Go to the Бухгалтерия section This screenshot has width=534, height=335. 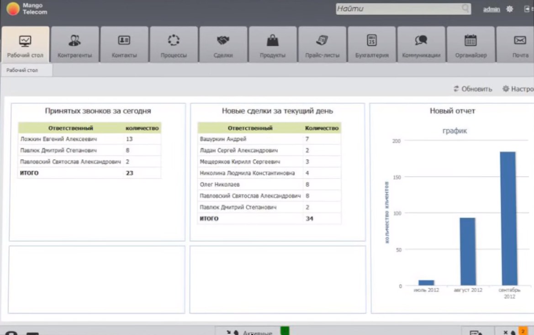point(372,45)
